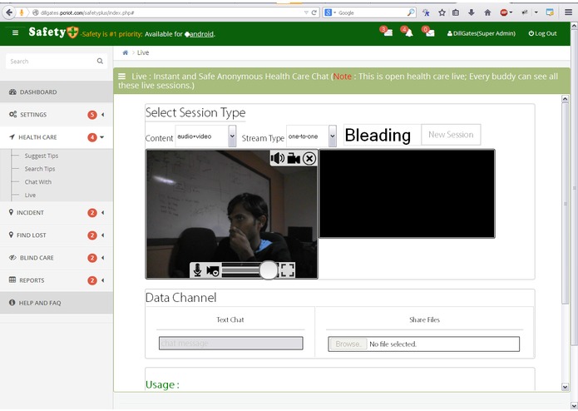Open the Dashboard sidebar item
The height and width of the screenshot is (411, 578).
click(57, 92)
